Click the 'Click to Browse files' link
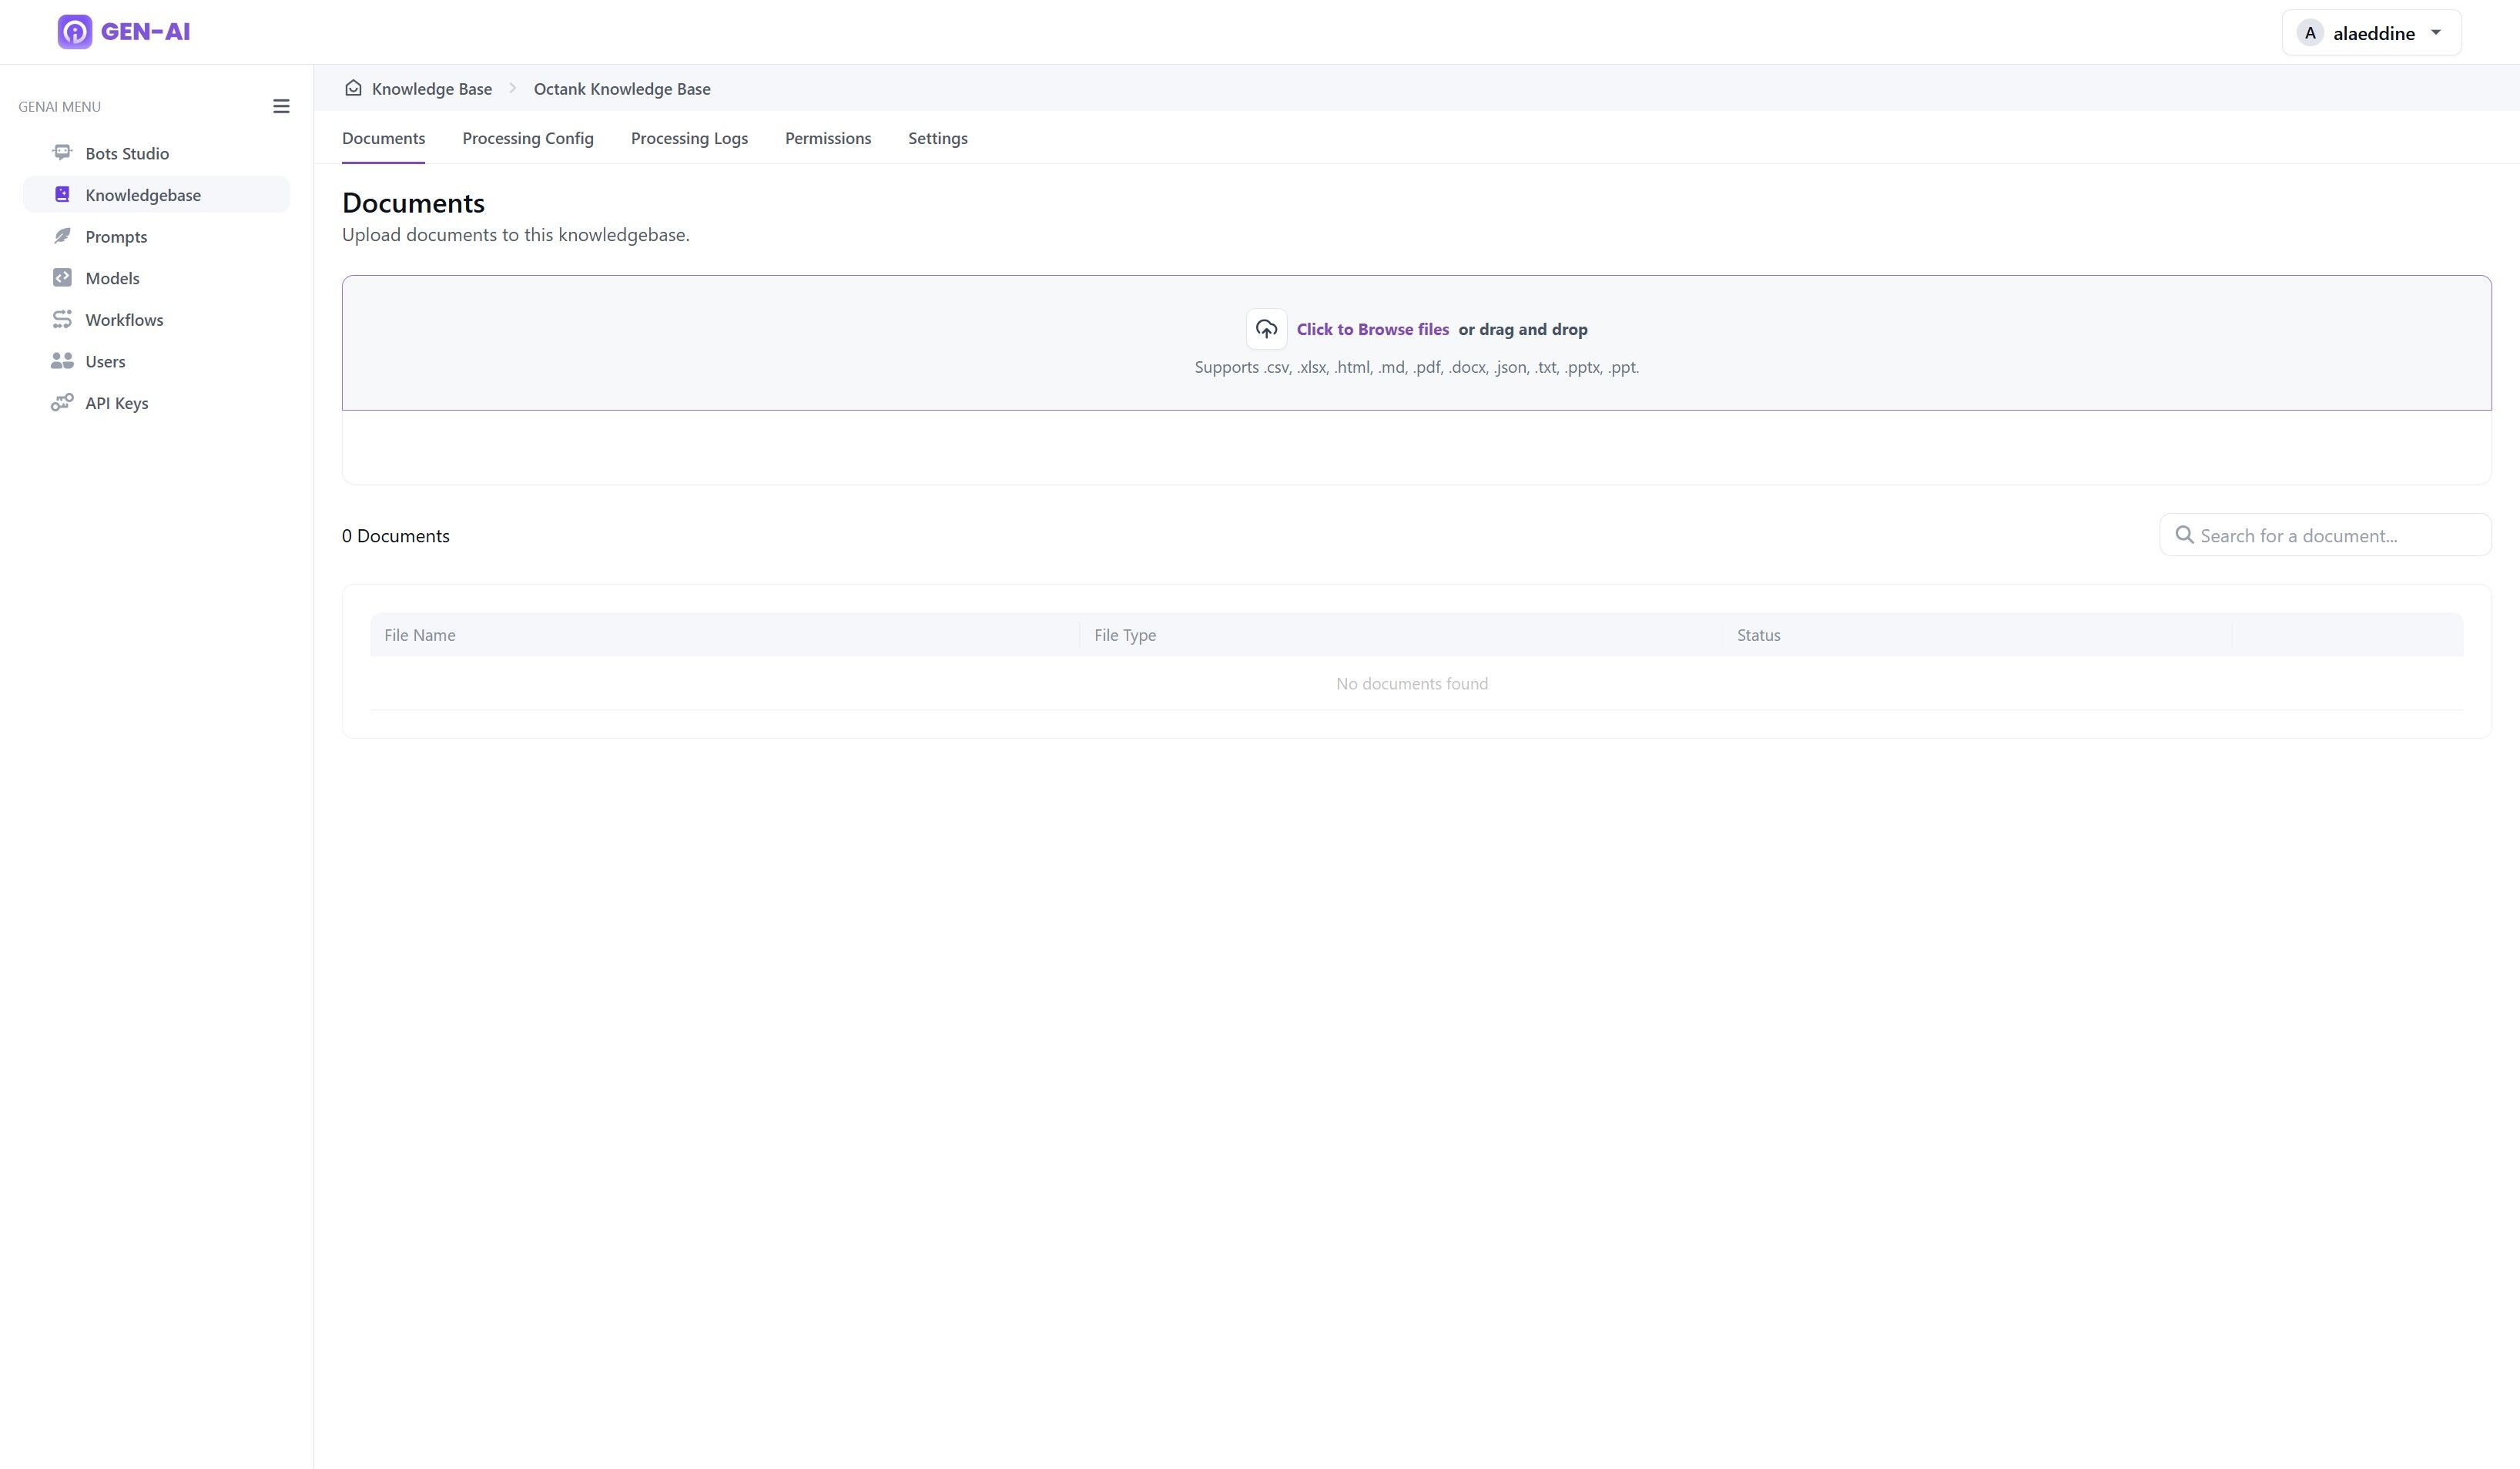Image resolution: width=2520 pixels, height=1469 pixels. click(1372, 329)
